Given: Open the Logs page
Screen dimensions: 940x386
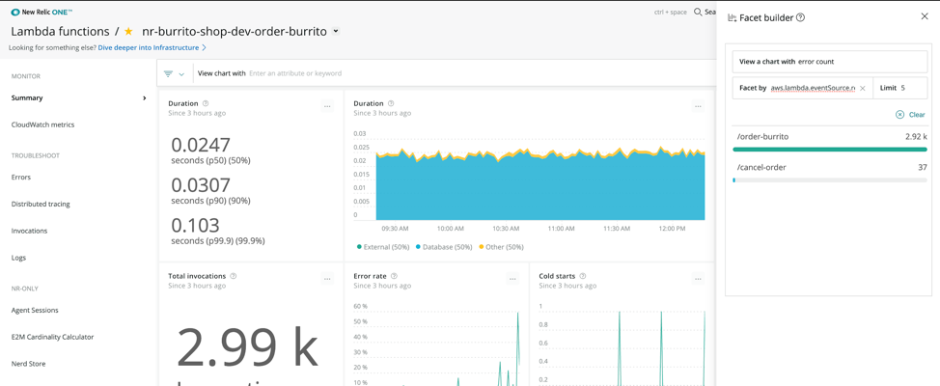Looking at the screenshot, I should click(x=18, y=258).
